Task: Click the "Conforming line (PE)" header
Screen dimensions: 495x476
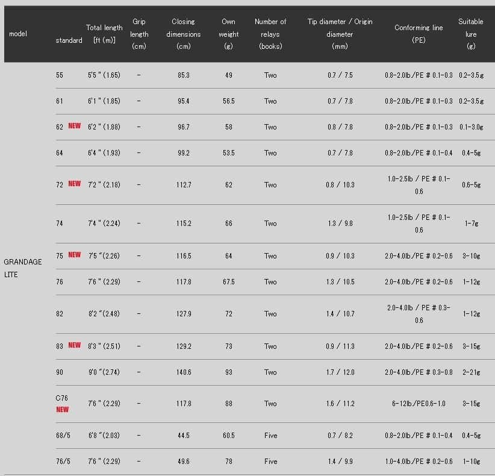Action: [x=419, y=34]
